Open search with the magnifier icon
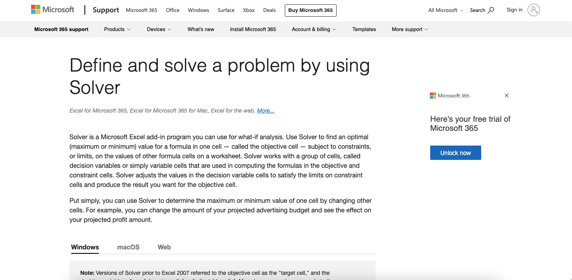This screenshot has width=572, height=280. (x=490, y=10)
